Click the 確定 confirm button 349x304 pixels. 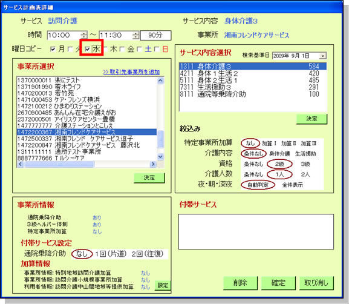pos(278,283)
